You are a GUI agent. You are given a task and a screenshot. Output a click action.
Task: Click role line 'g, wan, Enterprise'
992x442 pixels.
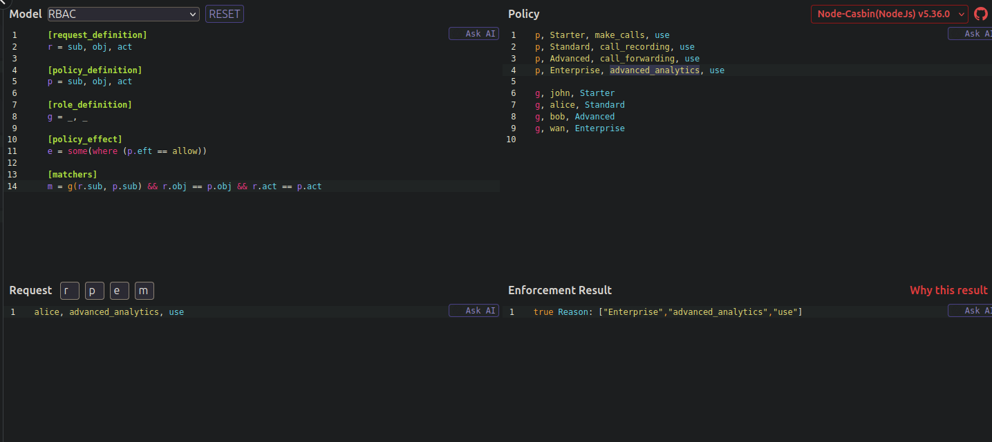tap(580, 128)
